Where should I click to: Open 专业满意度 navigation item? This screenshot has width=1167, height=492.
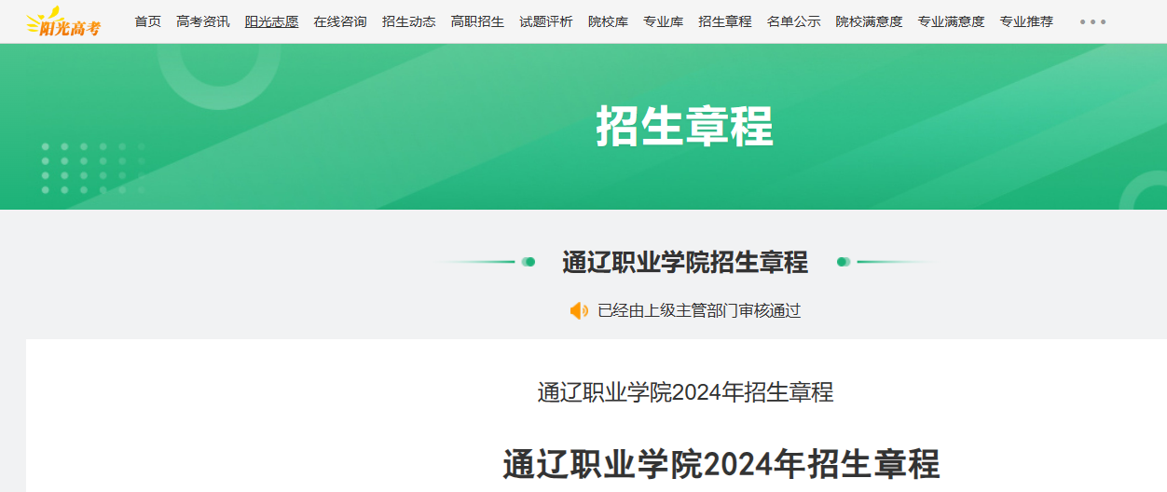[x=952, y=21]
